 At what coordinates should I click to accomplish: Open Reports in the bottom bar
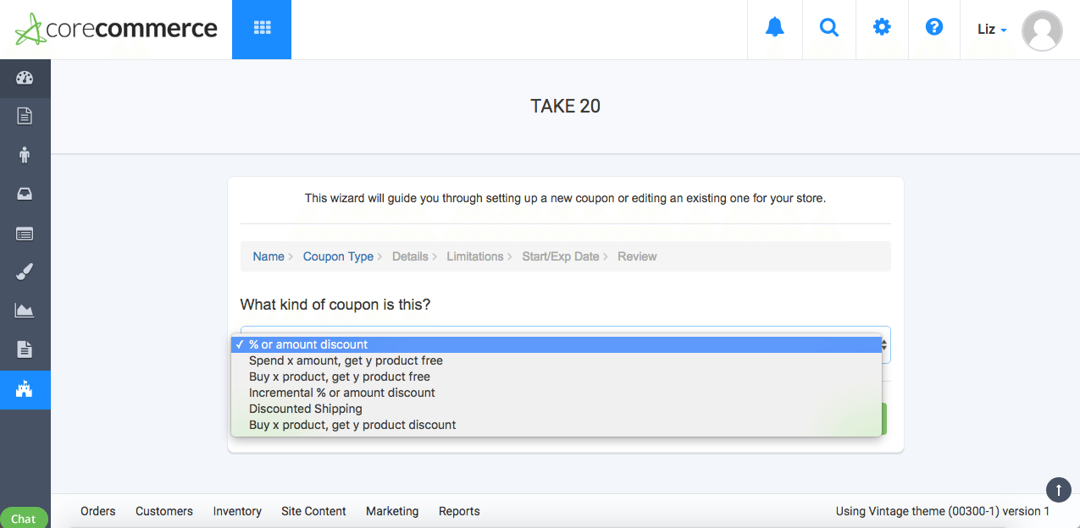459,511
